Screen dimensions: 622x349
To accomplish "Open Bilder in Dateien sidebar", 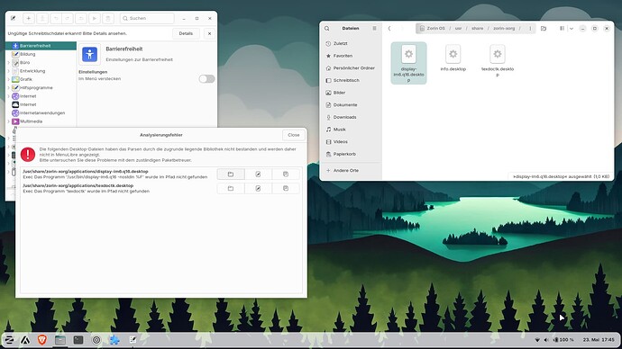I will coord(351,93).
